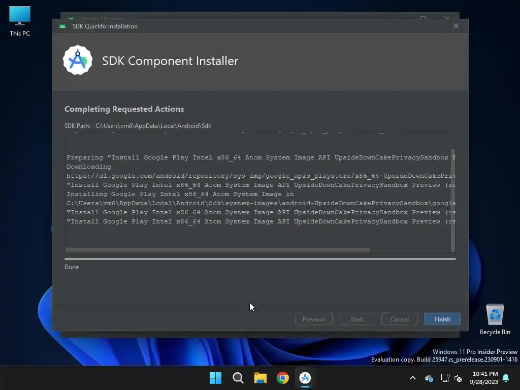Click the disabled Next button
Viewport: 520px width, 390px height.
(x=356, y=319)
